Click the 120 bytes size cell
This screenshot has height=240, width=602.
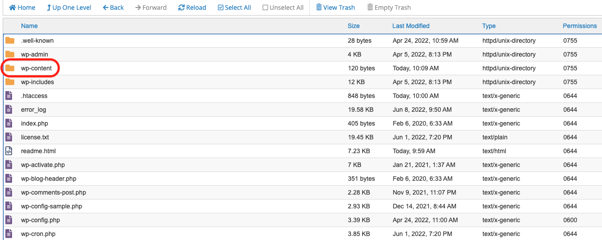click(x=361, y=68)
